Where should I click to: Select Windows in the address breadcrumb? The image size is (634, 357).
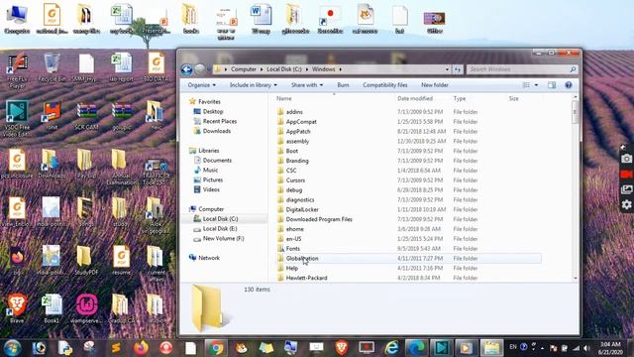coord(324,69)
